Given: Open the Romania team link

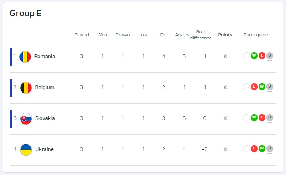Looking at the screenshot, I should point(45,56).
